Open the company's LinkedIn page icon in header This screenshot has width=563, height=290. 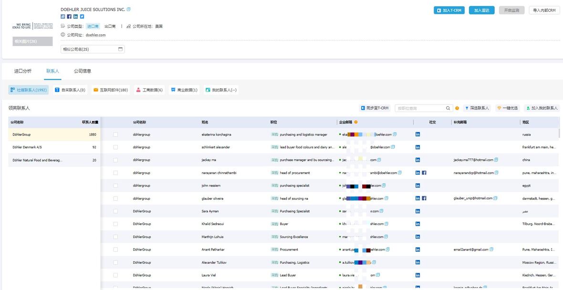(75, 17)
